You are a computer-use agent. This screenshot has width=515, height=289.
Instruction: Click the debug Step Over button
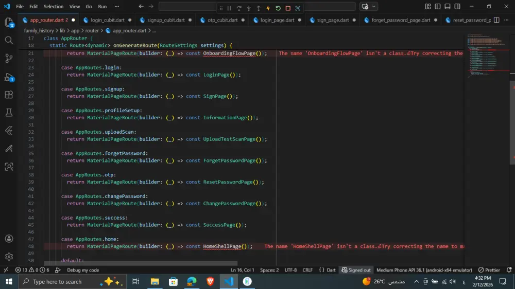click(239, 8)
